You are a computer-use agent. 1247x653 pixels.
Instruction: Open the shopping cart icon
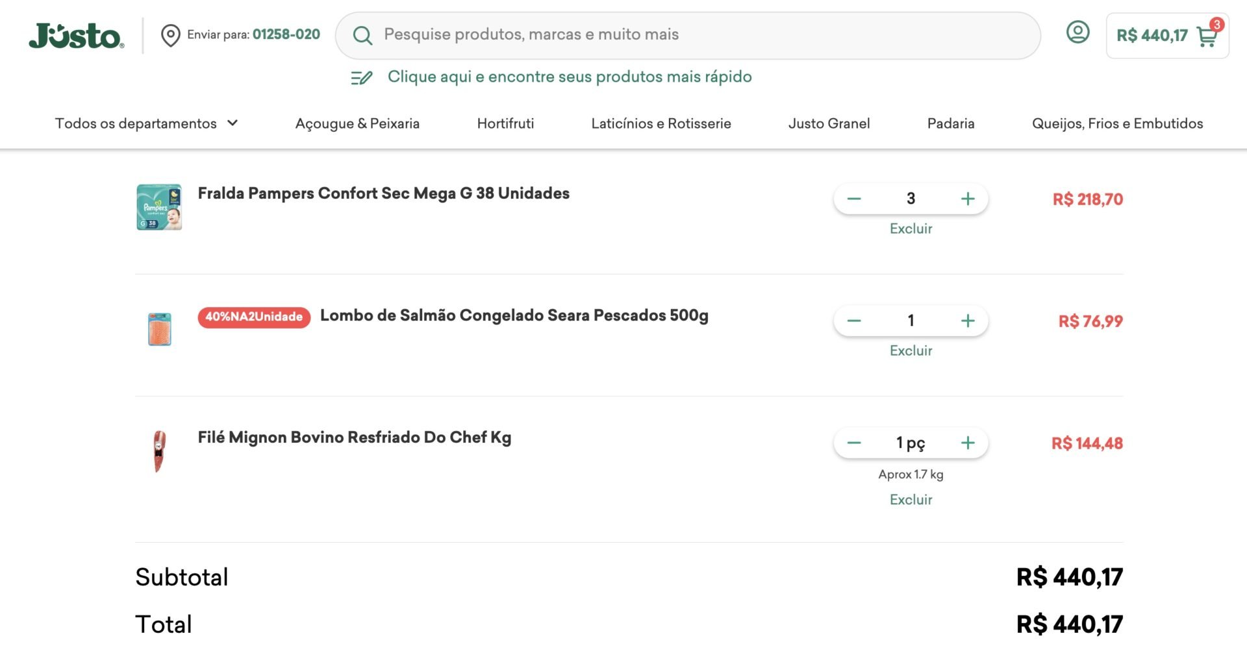click(1207, 37)
